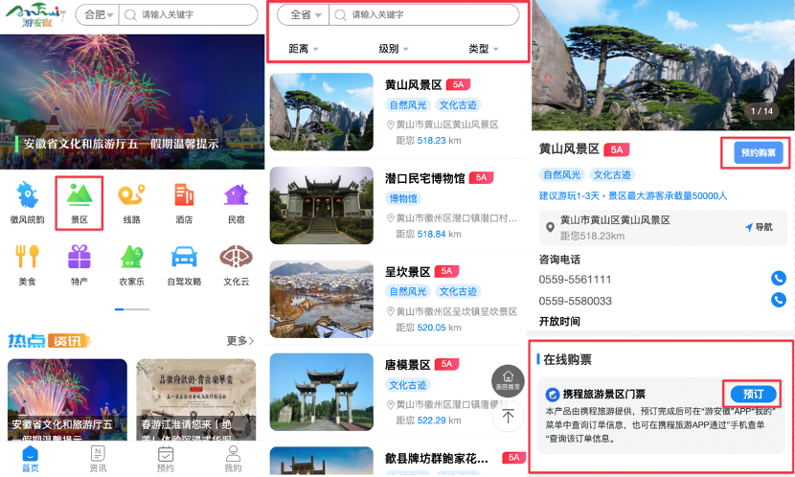Click the 潜口民宅博物馆 title
795x477 pixels.
tap(425, 178)
